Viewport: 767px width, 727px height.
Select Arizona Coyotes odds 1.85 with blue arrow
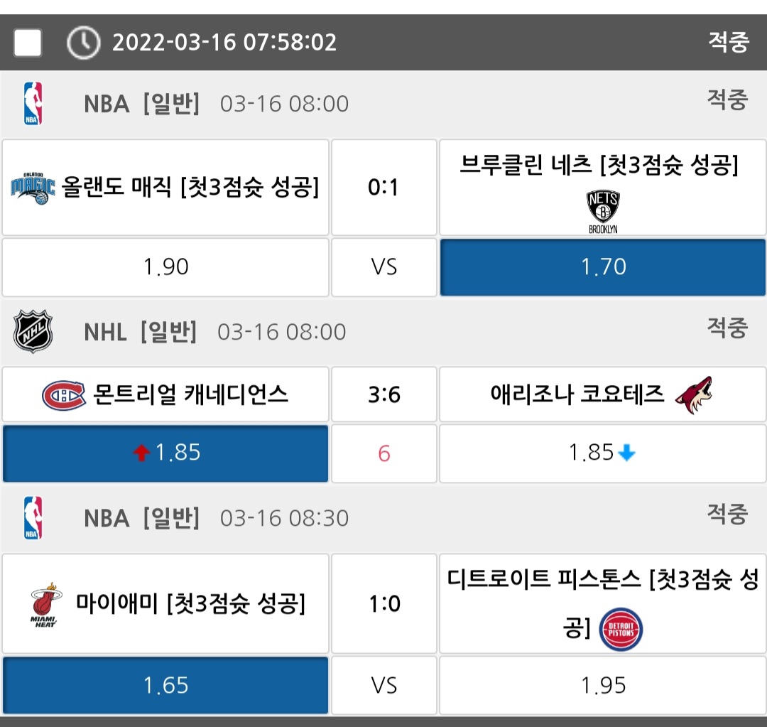coord(603,453)
